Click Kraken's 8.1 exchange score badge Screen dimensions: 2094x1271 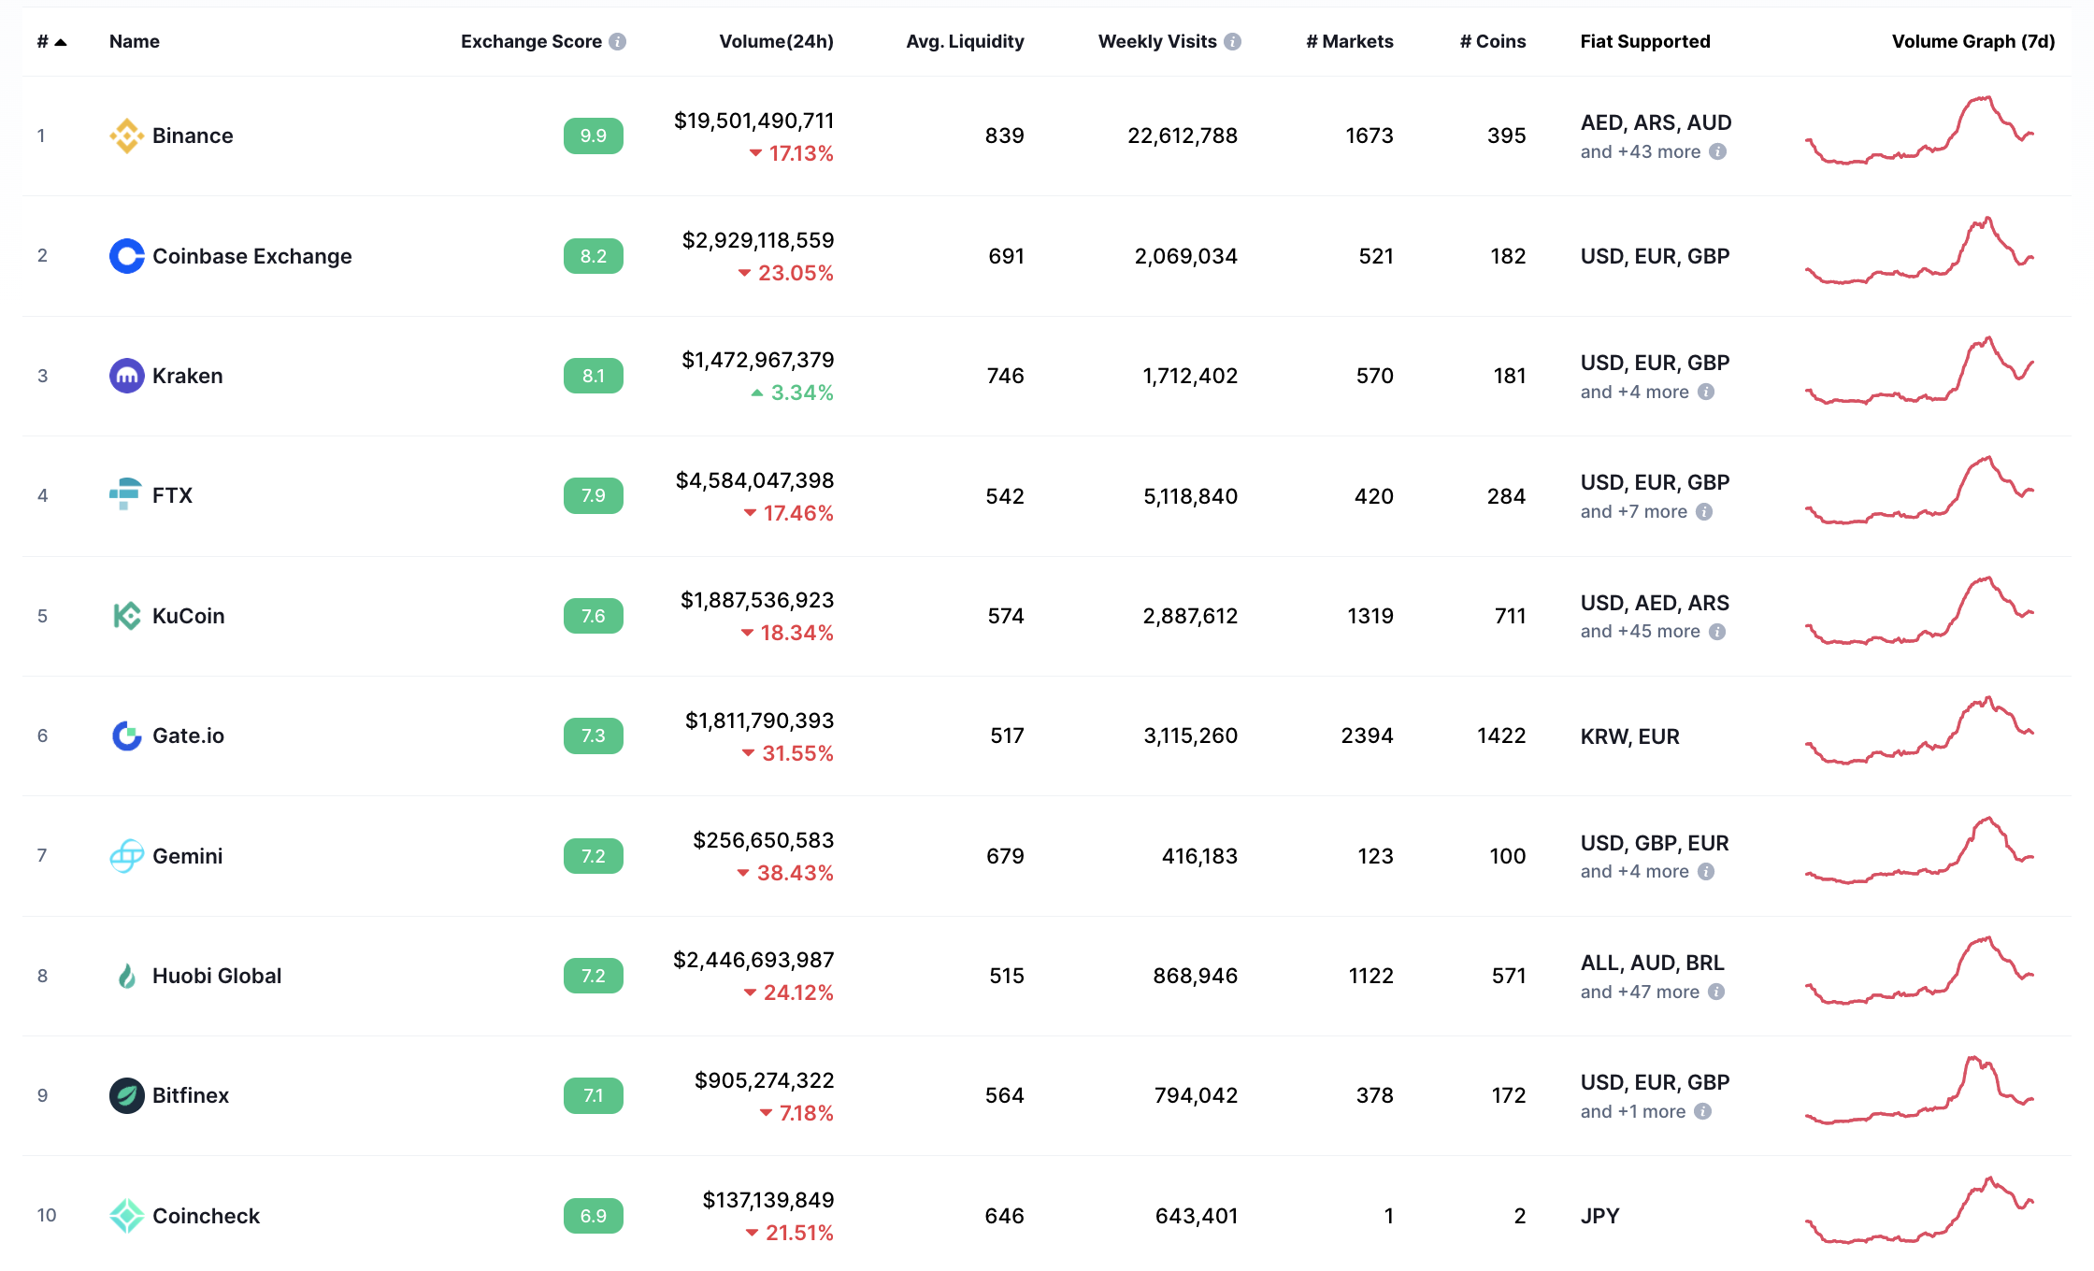[594, 376]
